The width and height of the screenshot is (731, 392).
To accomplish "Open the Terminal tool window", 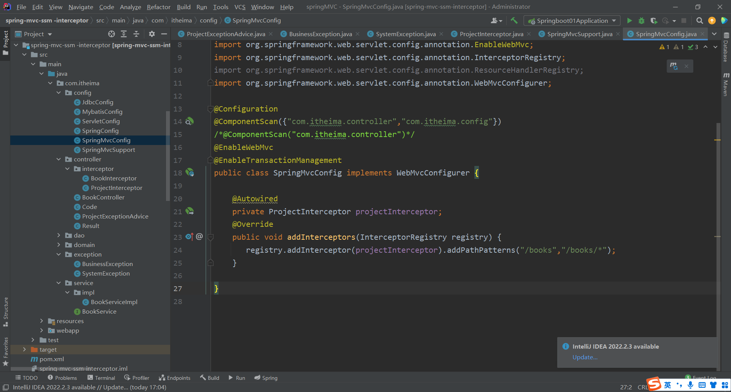I will coord(101,378).
